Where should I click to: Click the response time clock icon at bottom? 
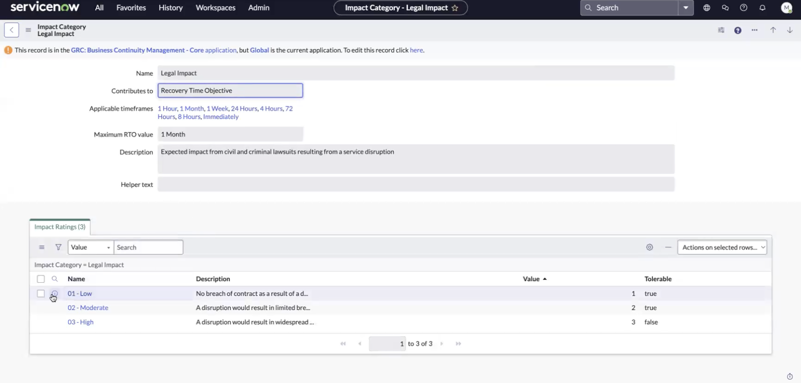pos(789,376)
